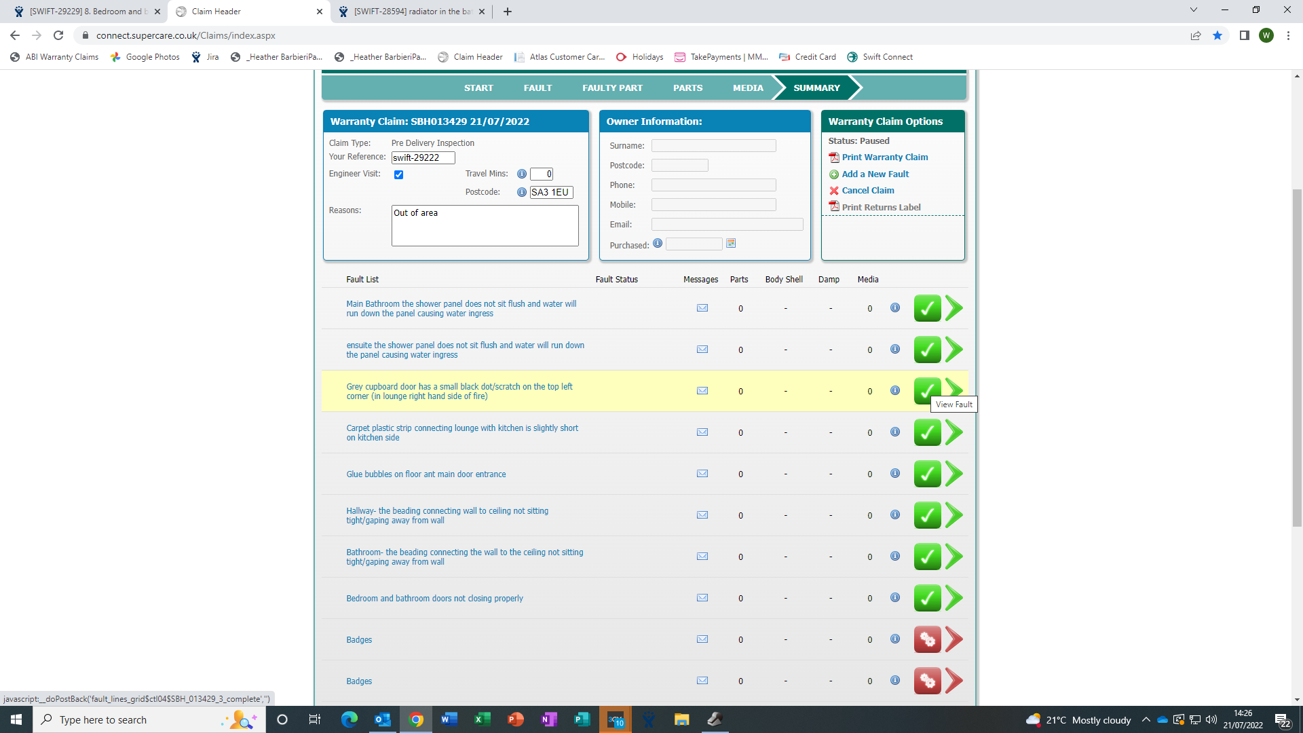Go to the FAULTY PART wizard step
Viewport: 1303px width, 733px height.
[x=612, y=88]
